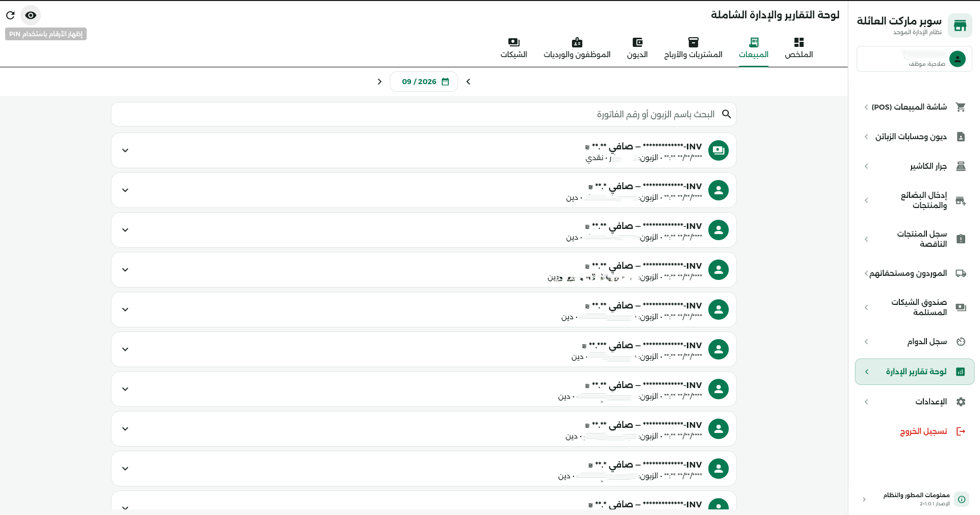Go to previous month with left-pointing chevron
The height and width of the screenshot is (515, 980).
pyautogui.click(x=468, y=82)
